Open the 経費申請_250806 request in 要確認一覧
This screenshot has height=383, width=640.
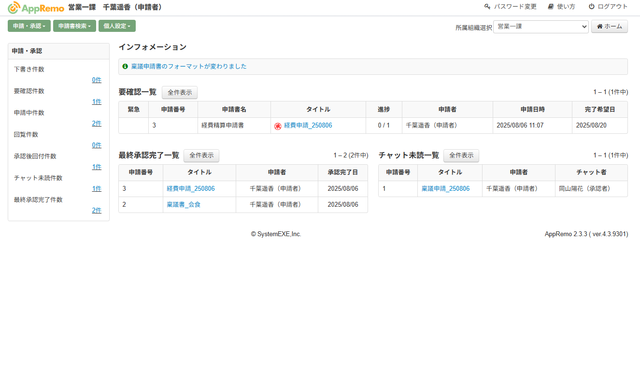point(308,125)
